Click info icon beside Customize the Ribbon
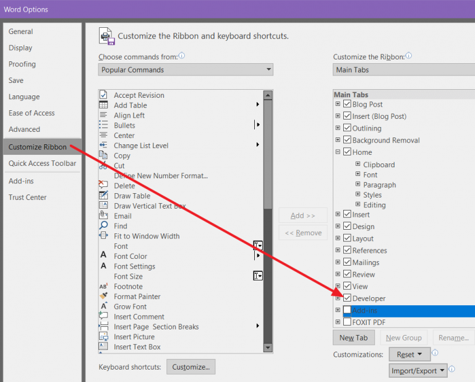 click(409, 56)
